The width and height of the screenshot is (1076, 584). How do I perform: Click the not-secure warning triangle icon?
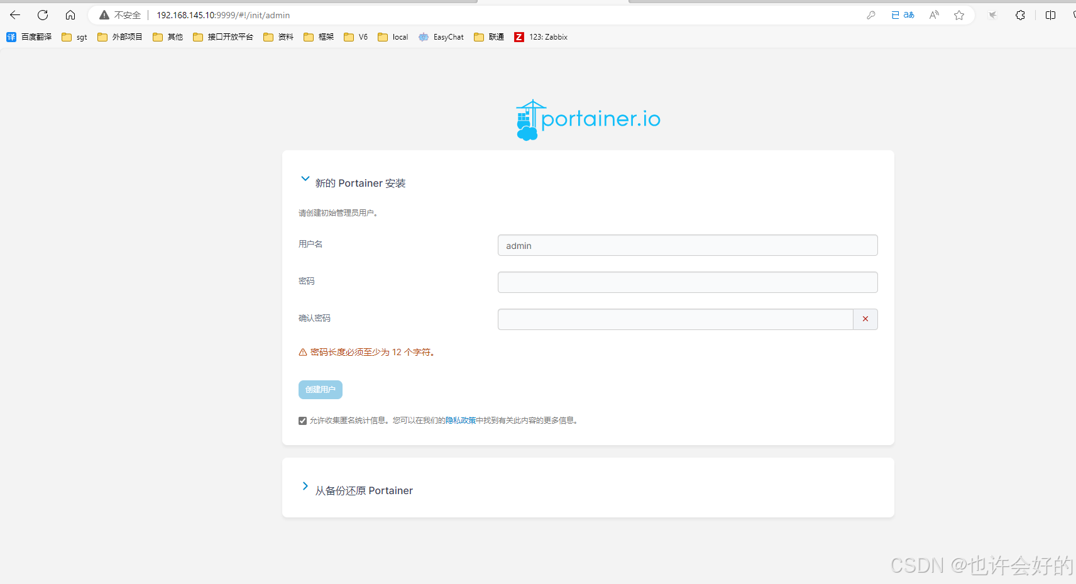point(104,15)
